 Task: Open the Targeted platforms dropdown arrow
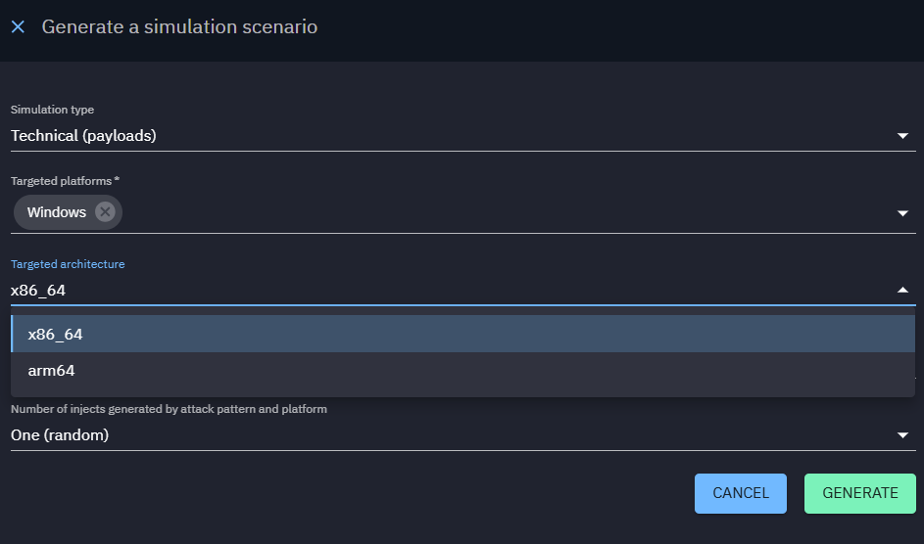coord(902,213)
